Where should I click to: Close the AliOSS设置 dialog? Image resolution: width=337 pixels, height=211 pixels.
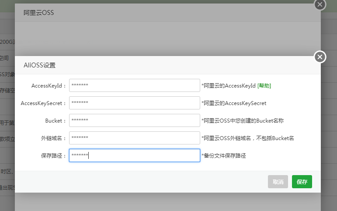point(320,57)
